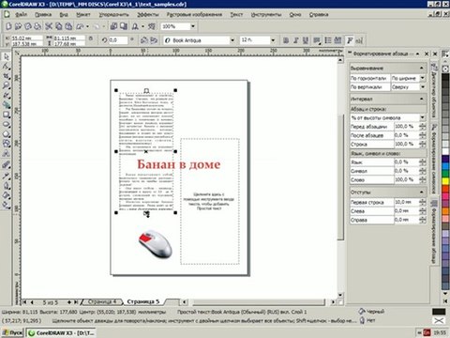Pick the red swatch in the palette
The image size is (450, 338).
445,189
